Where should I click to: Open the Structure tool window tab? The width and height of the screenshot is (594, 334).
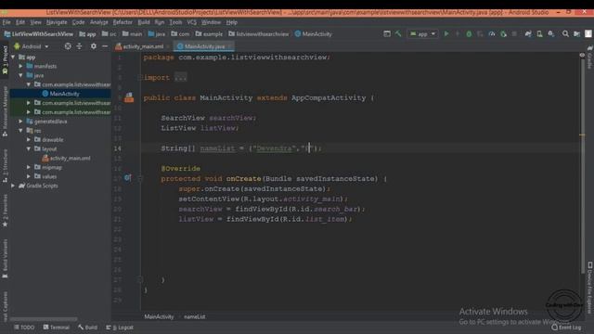5,166
